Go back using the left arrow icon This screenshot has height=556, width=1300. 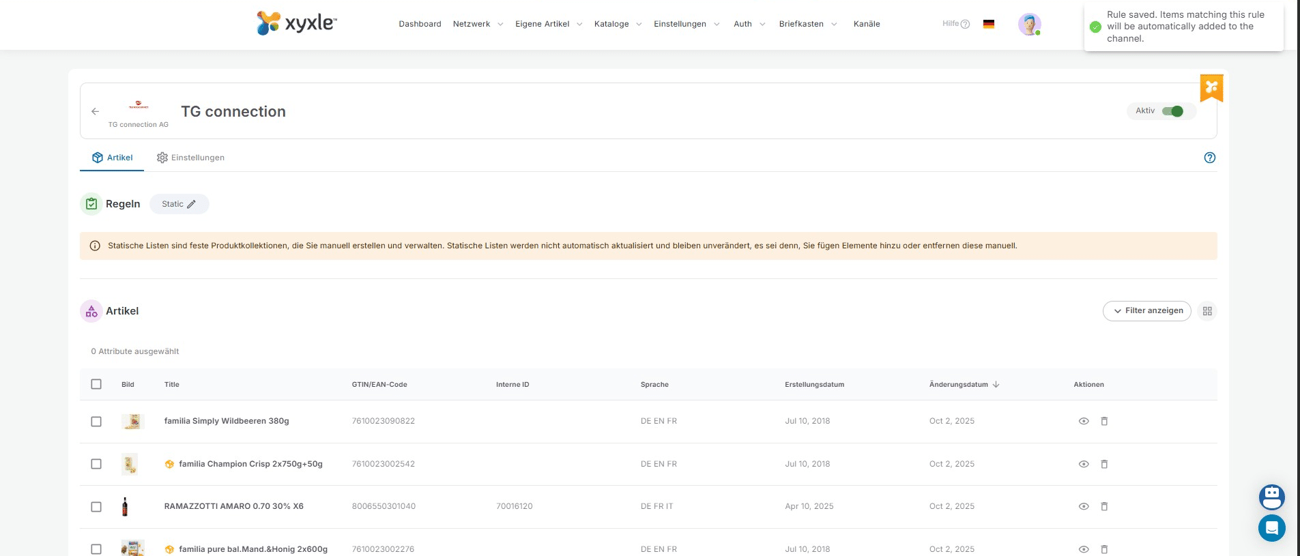tap(96, 111)
